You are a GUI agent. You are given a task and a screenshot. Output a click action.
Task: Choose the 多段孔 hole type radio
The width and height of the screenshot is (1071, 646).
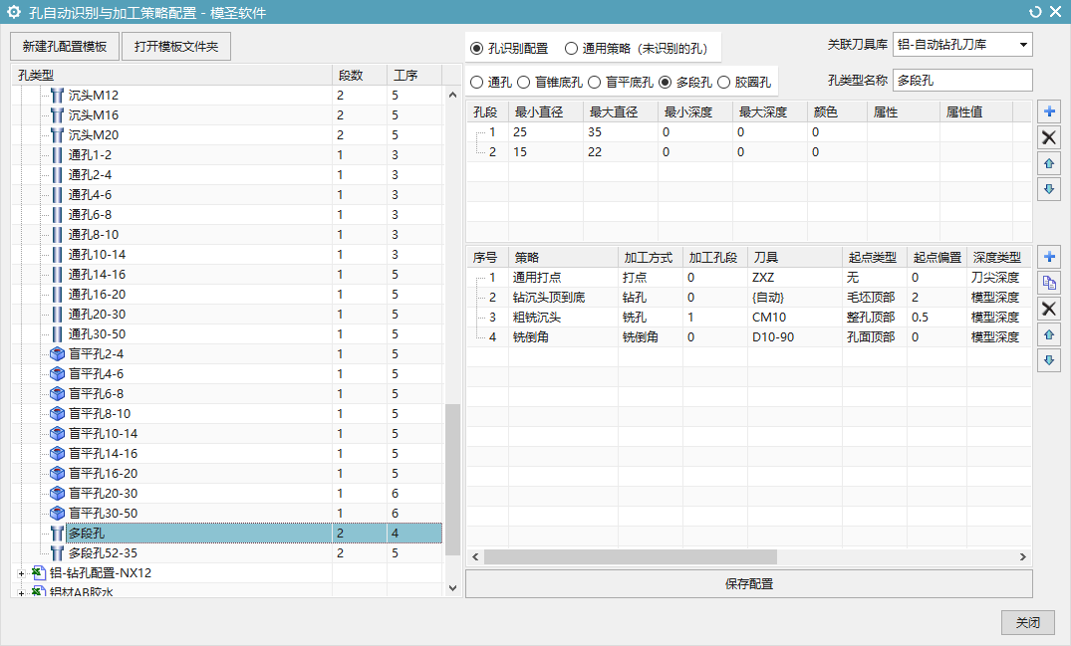coord(666,82)
